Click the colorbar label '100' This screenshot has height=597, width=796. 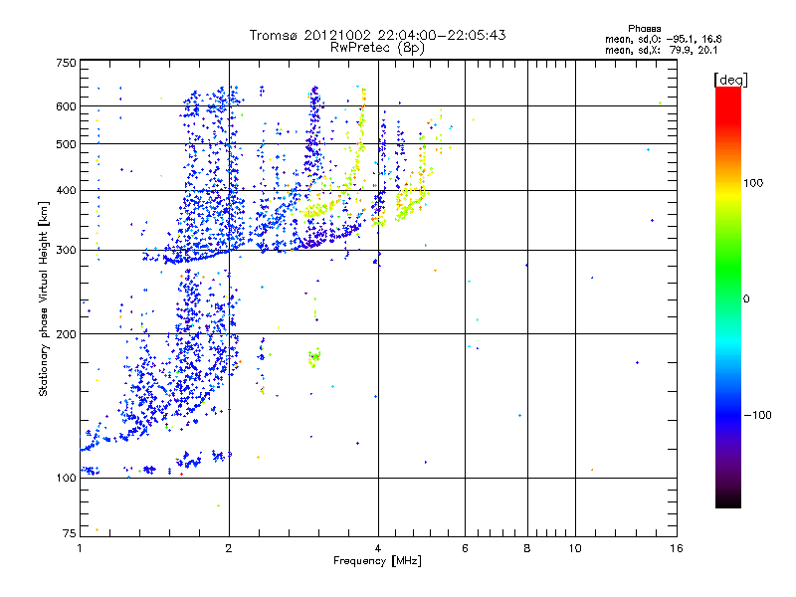pyautogui.click(x=753, y=183)
